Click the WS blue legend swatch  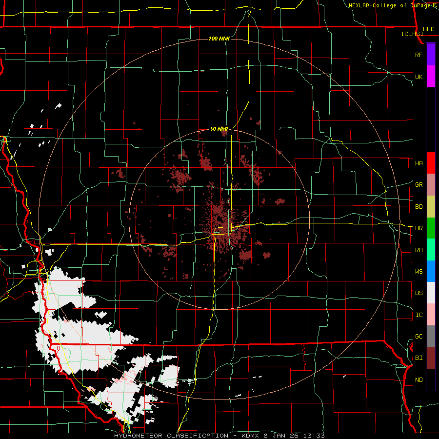coord(431,271)
